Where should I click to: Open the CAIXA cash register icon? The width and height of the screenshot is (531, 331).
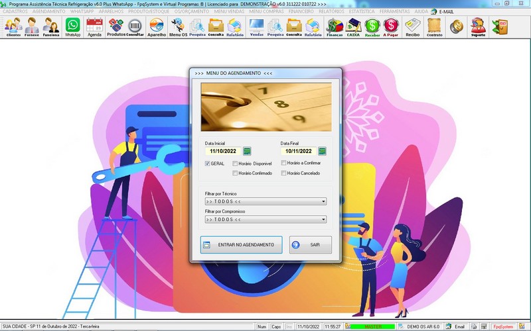(353, 26)
